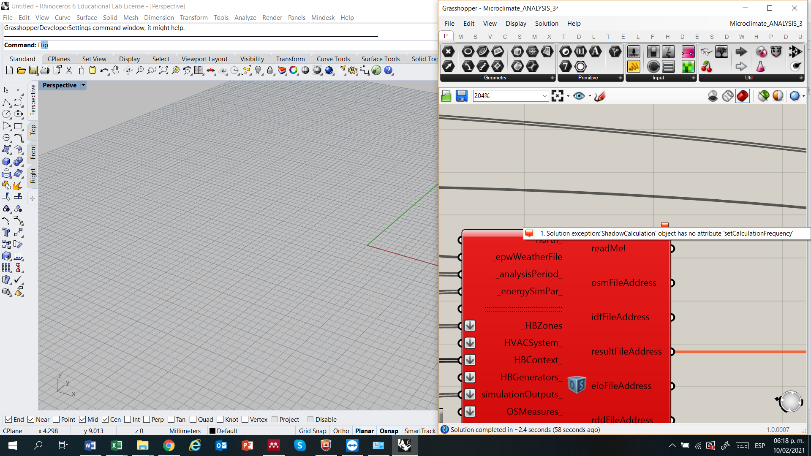This screenshot has height=456, width=811.
Task: Toggle Grid Snap in the status bar
Action: (x=312, y=431)
